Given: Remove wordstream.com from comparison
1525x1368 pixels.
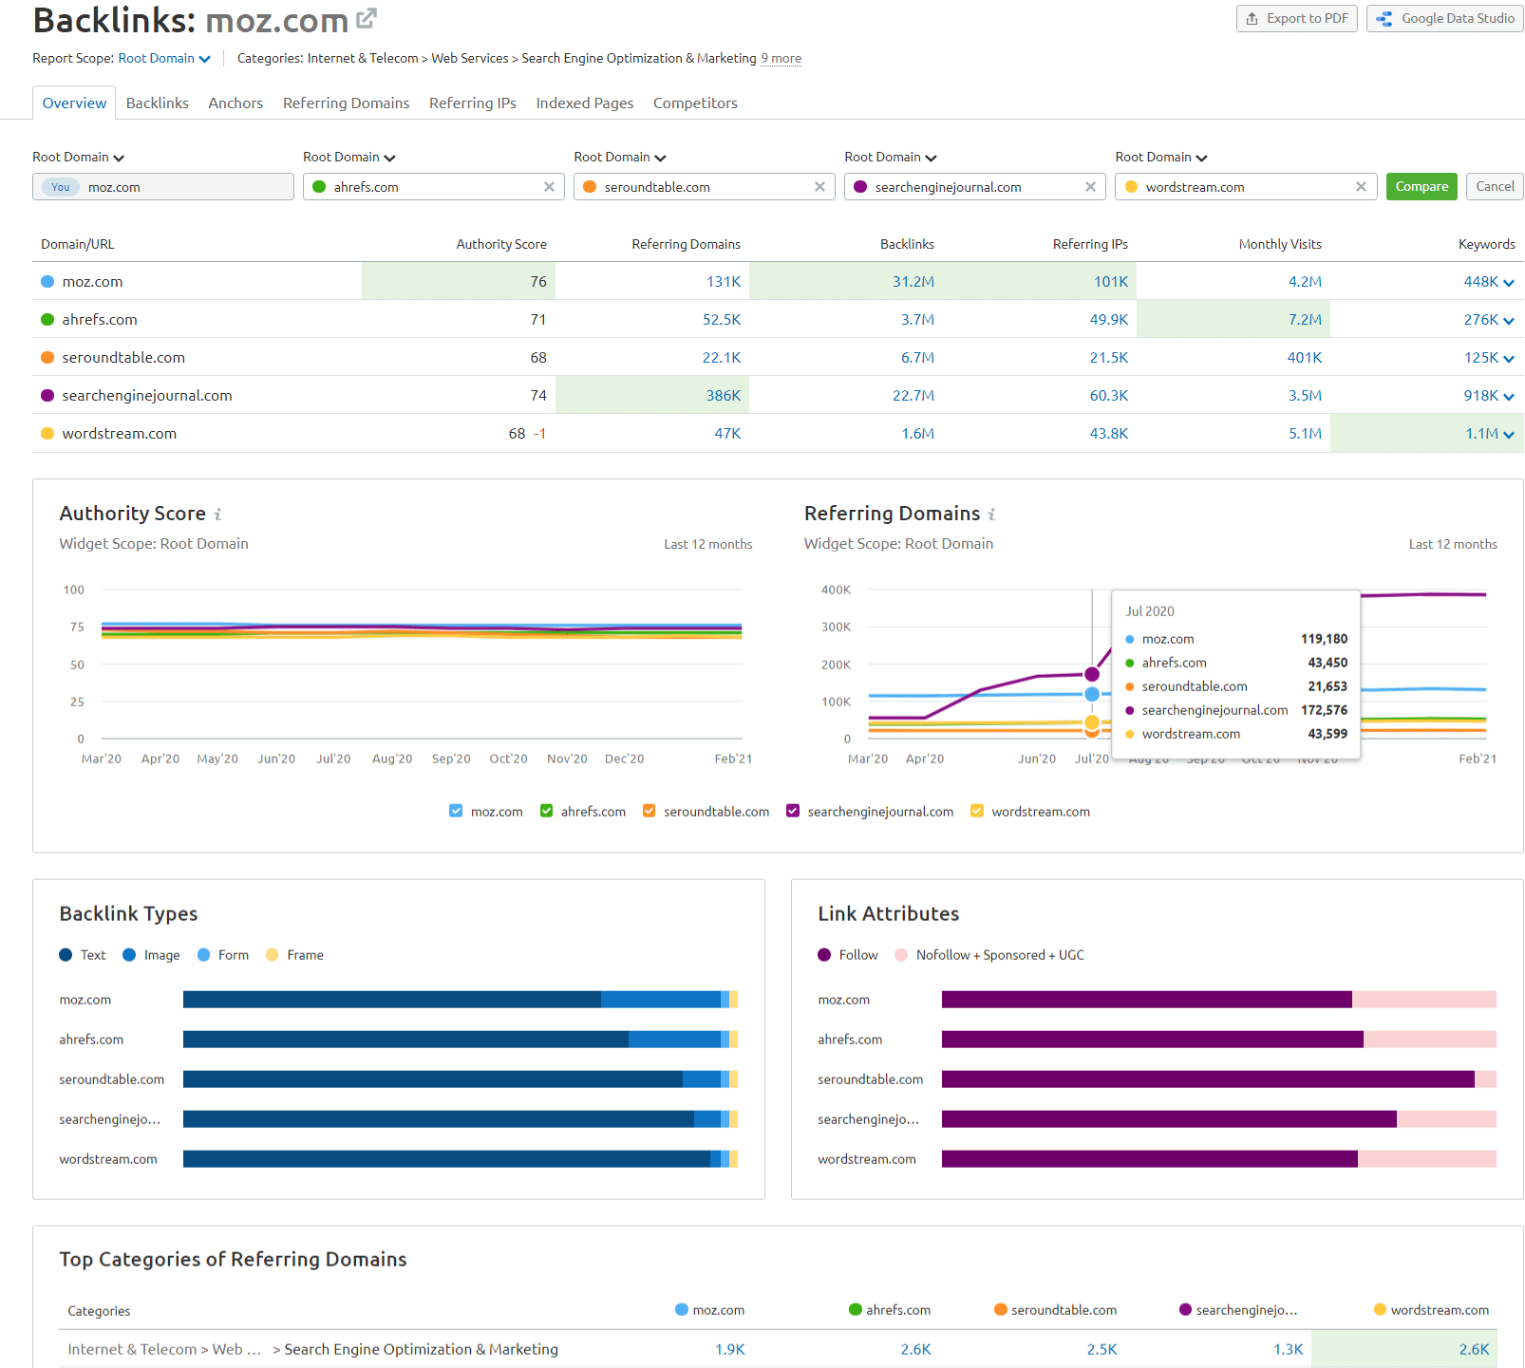Looking at the screenshot, I should 1361,187.
